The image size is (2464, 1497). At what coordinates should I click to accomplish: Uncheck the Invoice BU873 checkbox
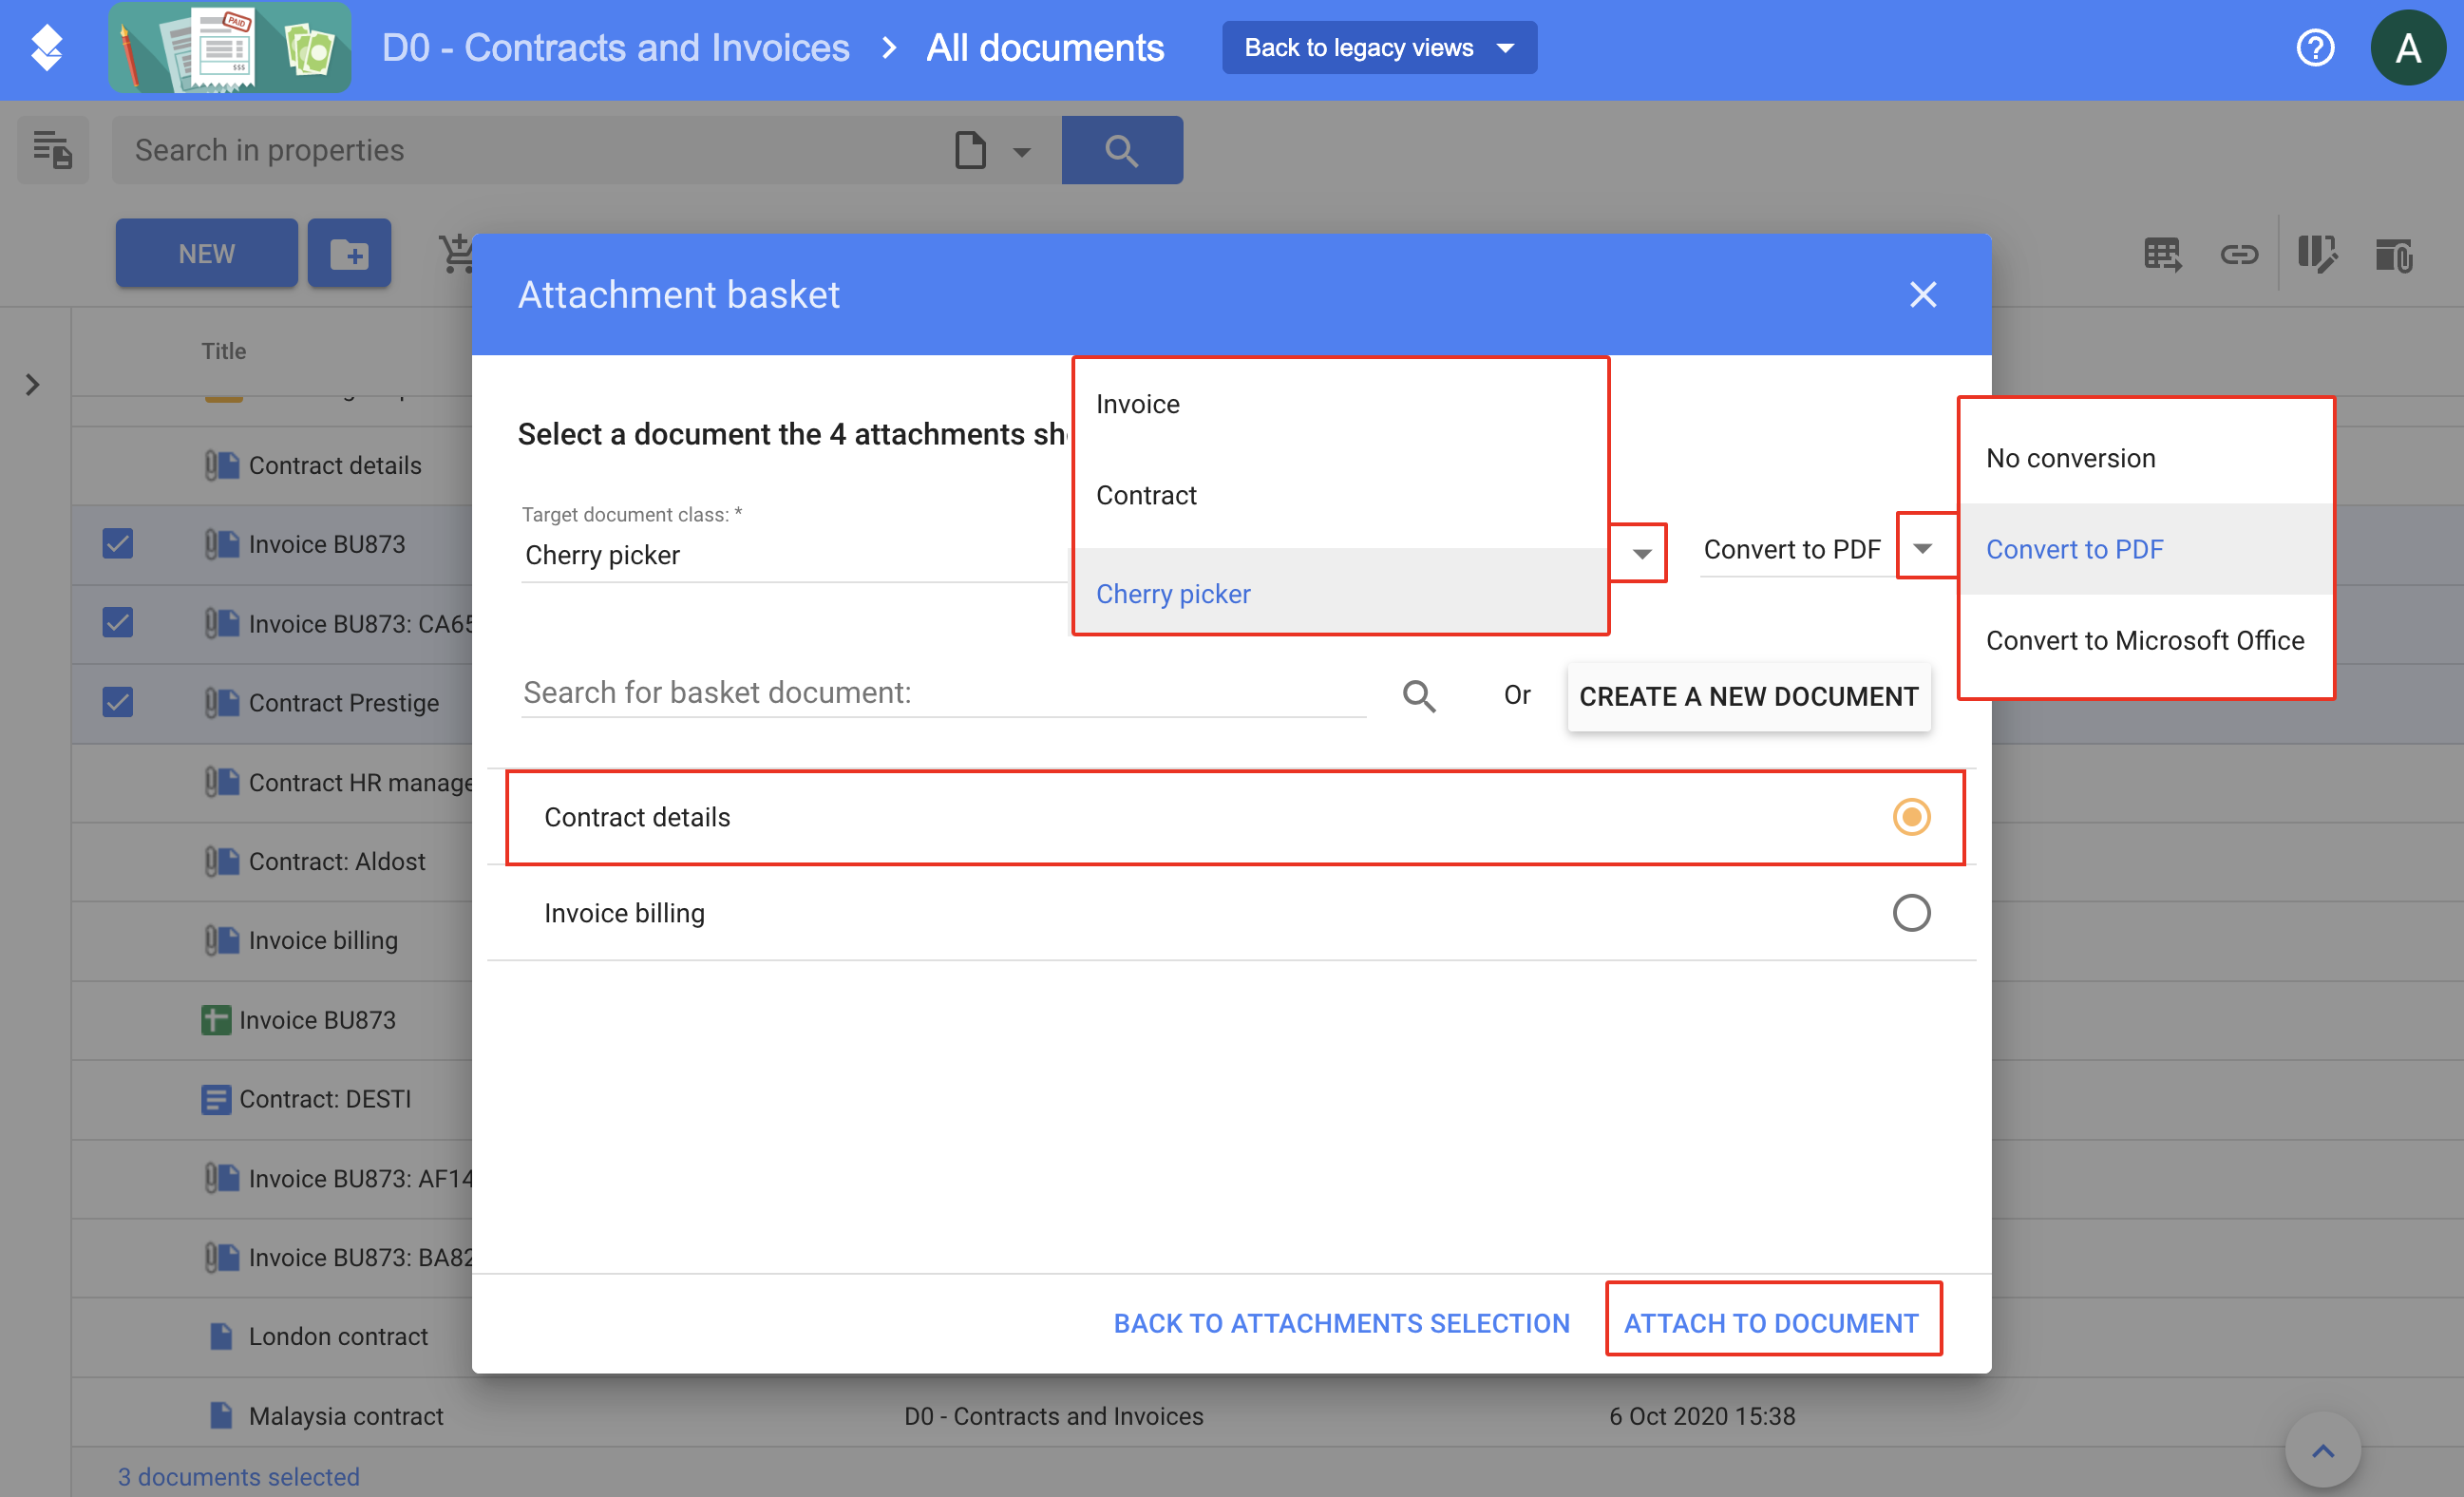click(x=117, y=544)
